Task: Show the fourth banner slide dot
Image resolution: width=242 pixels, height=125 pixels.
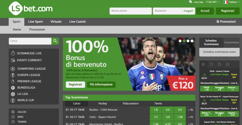Action: coord(192,41)
